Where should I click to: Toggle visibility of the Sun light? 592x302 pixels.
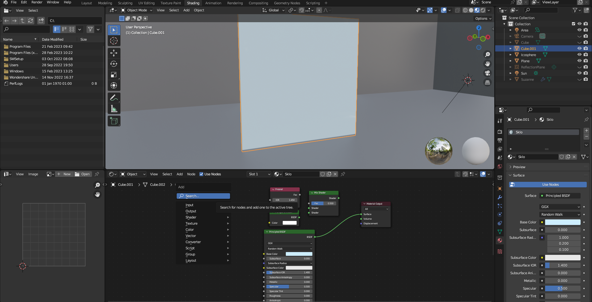[579, 73]
